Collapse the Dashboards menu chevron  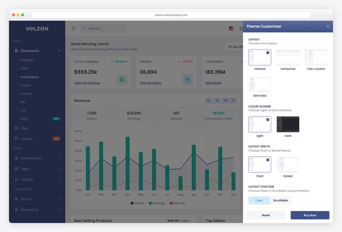(x=59, y=51)
